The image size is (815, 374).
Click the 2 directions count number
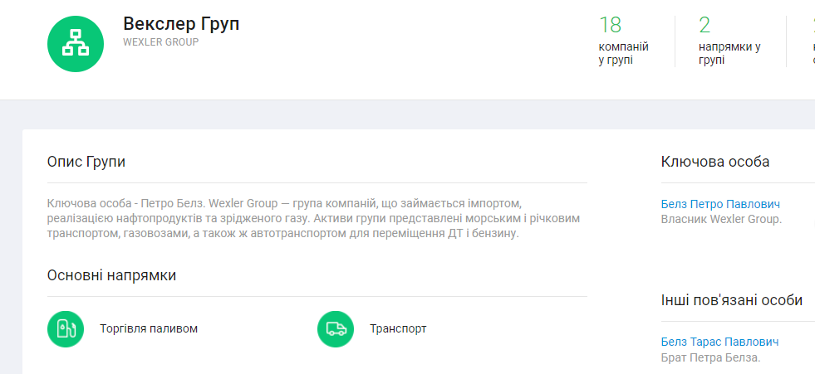click(705, 25)
